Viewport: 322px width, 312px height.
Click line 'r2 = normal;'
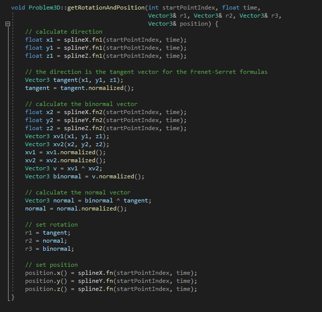click(x=46, y=241)
